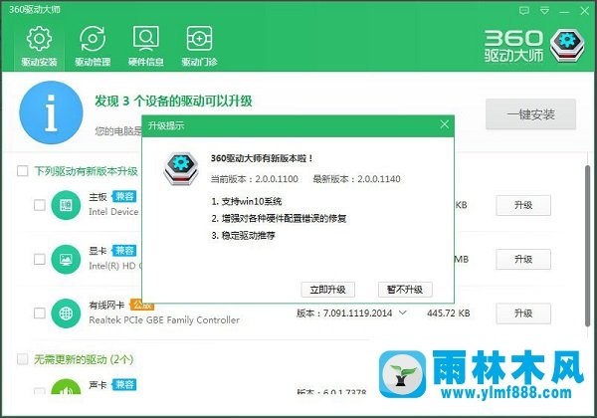Close the 360驱动大师 main window

(584, 11)
